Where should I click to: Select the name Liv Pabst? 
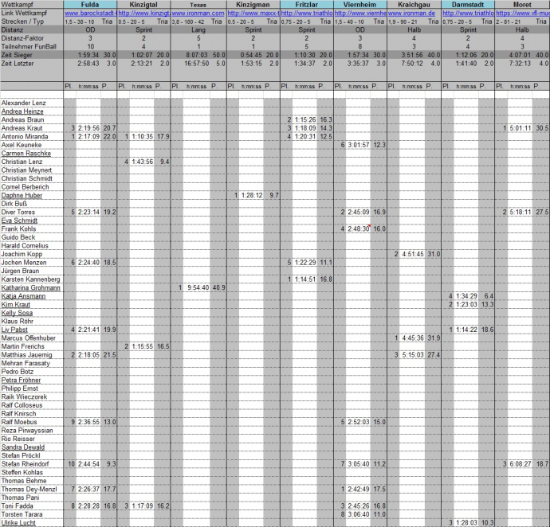pos(14,330)
